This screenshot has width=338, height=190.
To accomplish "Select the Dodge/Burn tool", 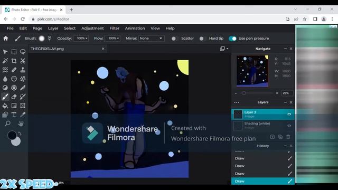I will [x=5, y=88].
